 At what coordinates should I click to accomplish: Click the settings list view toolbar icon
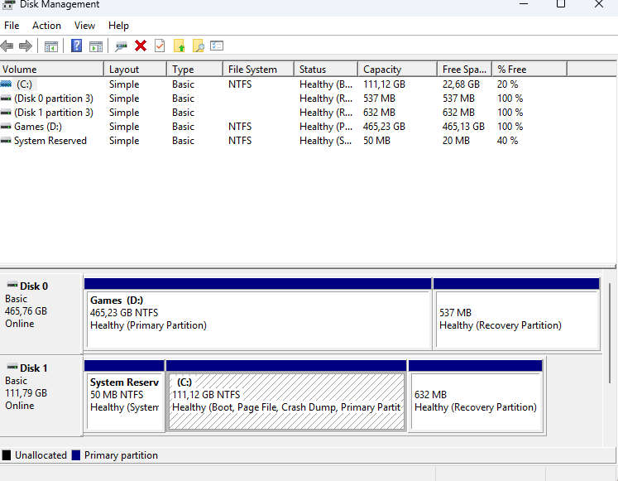click(217, 46)
